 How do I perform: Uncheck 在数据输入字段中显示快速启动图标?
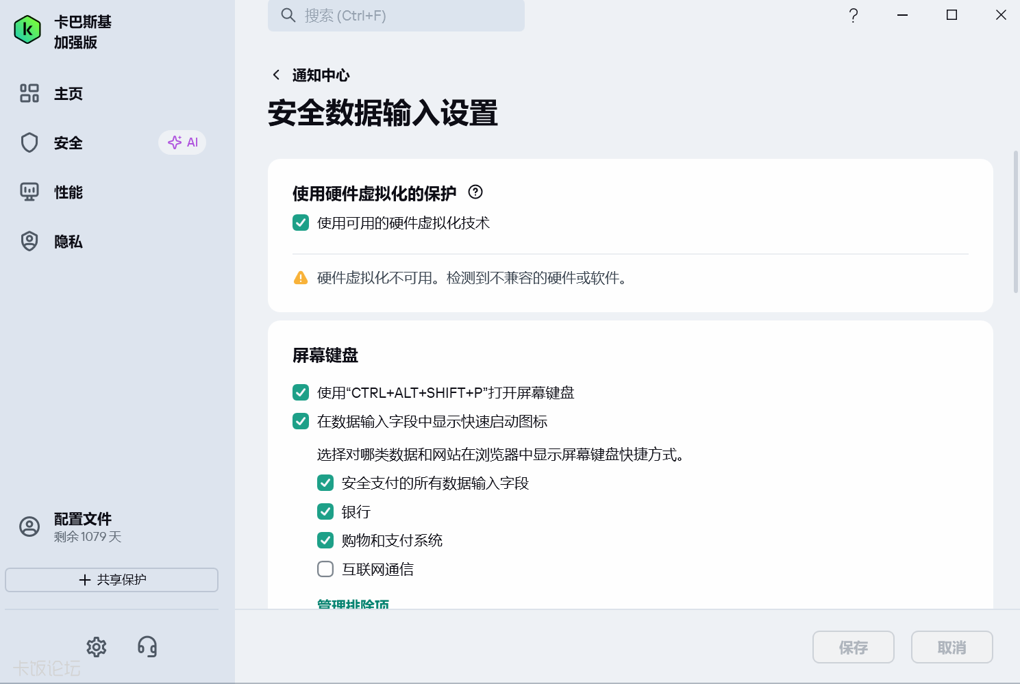[301, 421]
